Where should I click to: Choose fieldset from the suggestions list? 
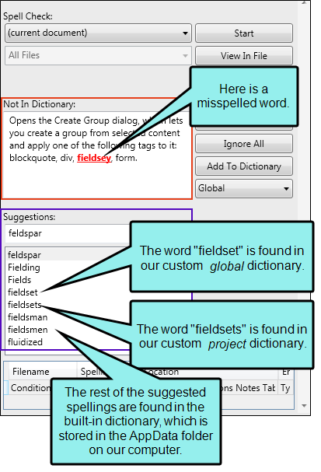point(23,292)
